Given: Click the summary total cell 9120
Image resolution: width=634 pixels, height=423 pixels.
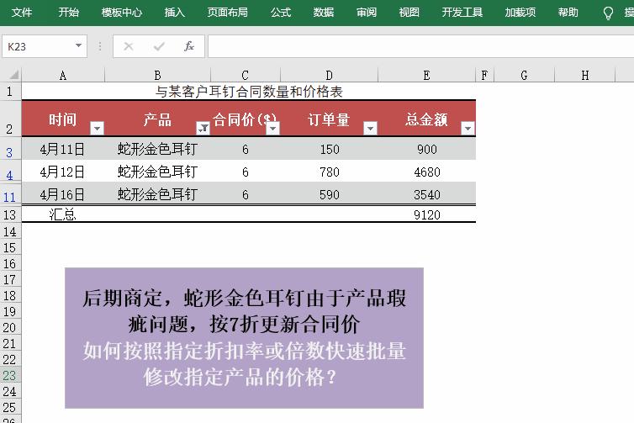Looking at the screenshot, I should 426,214.
